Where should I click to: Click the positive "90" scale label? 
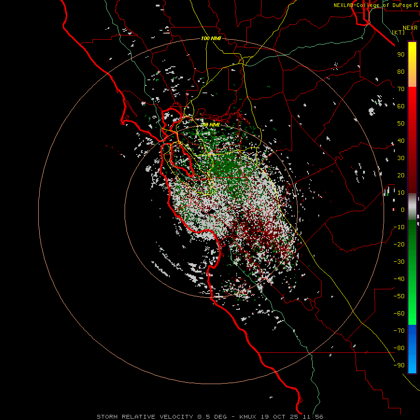coord(401,55)
